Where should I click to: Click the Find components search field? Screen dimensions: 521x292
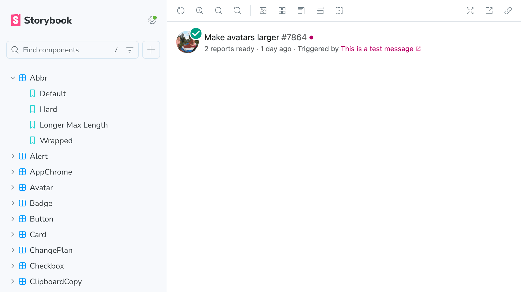click(x=67, y=50)
